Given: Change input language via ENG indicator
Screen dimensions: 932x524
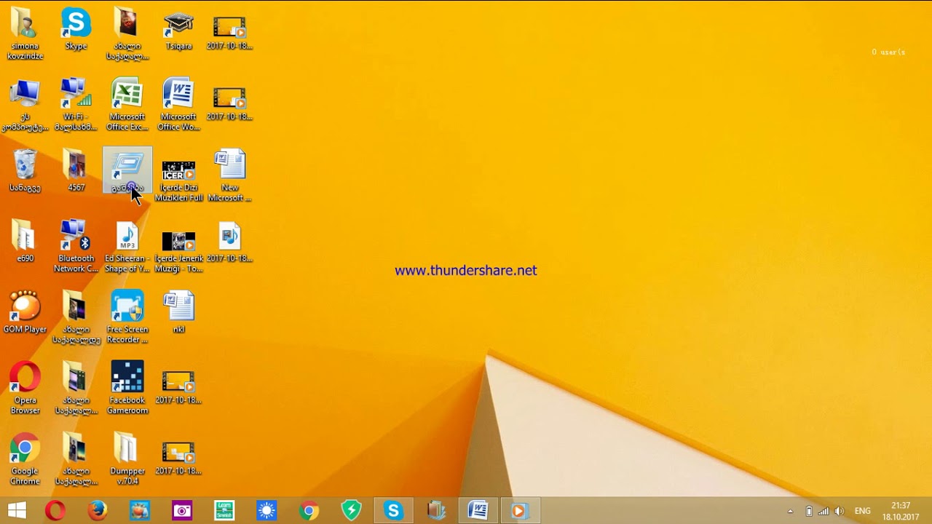Looking at the screenshot, I should pos(863,511).
